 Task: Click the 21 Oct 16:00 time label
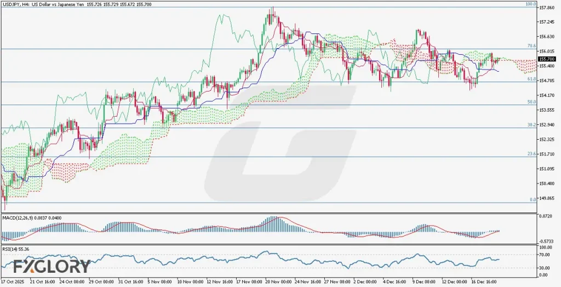pyautogui.click(x=42, y=282)
